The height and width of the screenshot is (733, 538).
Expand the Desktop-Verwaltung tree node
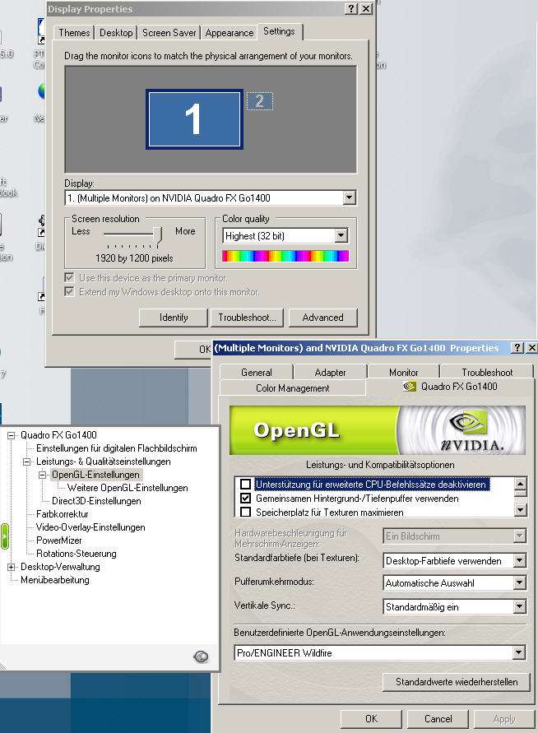tap(12, 567)
